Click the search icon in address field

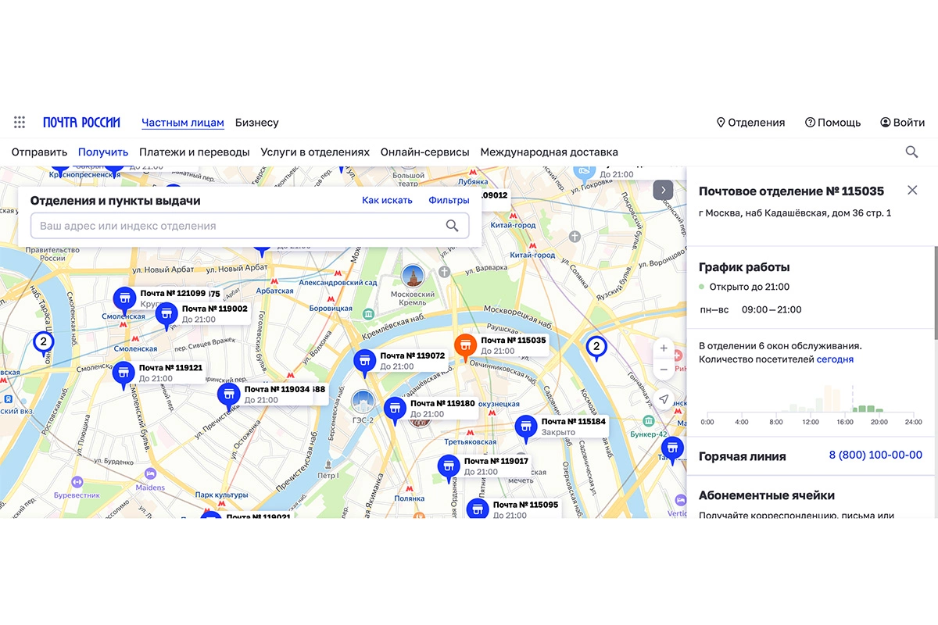[452, 226]
